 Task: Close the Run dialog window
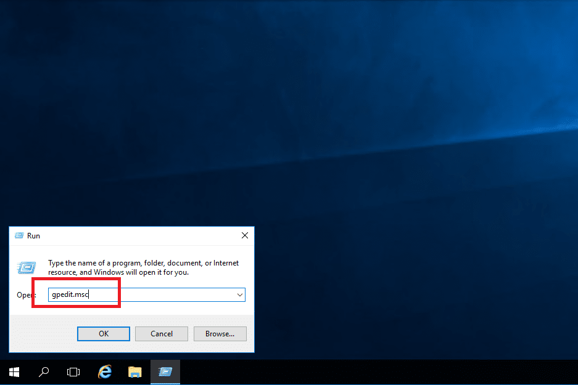(245, 235)
